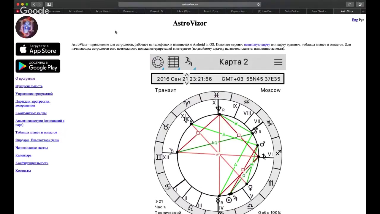Viewport: 380px width, 214px height.
Task: Click the Sun symbol at chart bottom
Action: (x=229, y=200)
